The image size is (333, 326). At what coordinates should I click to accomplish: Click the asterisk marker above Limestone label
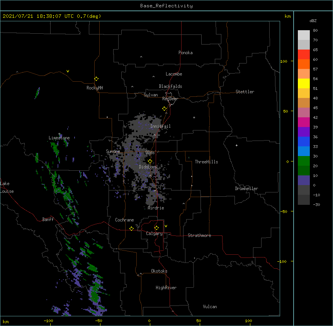[x=59, y=134]
